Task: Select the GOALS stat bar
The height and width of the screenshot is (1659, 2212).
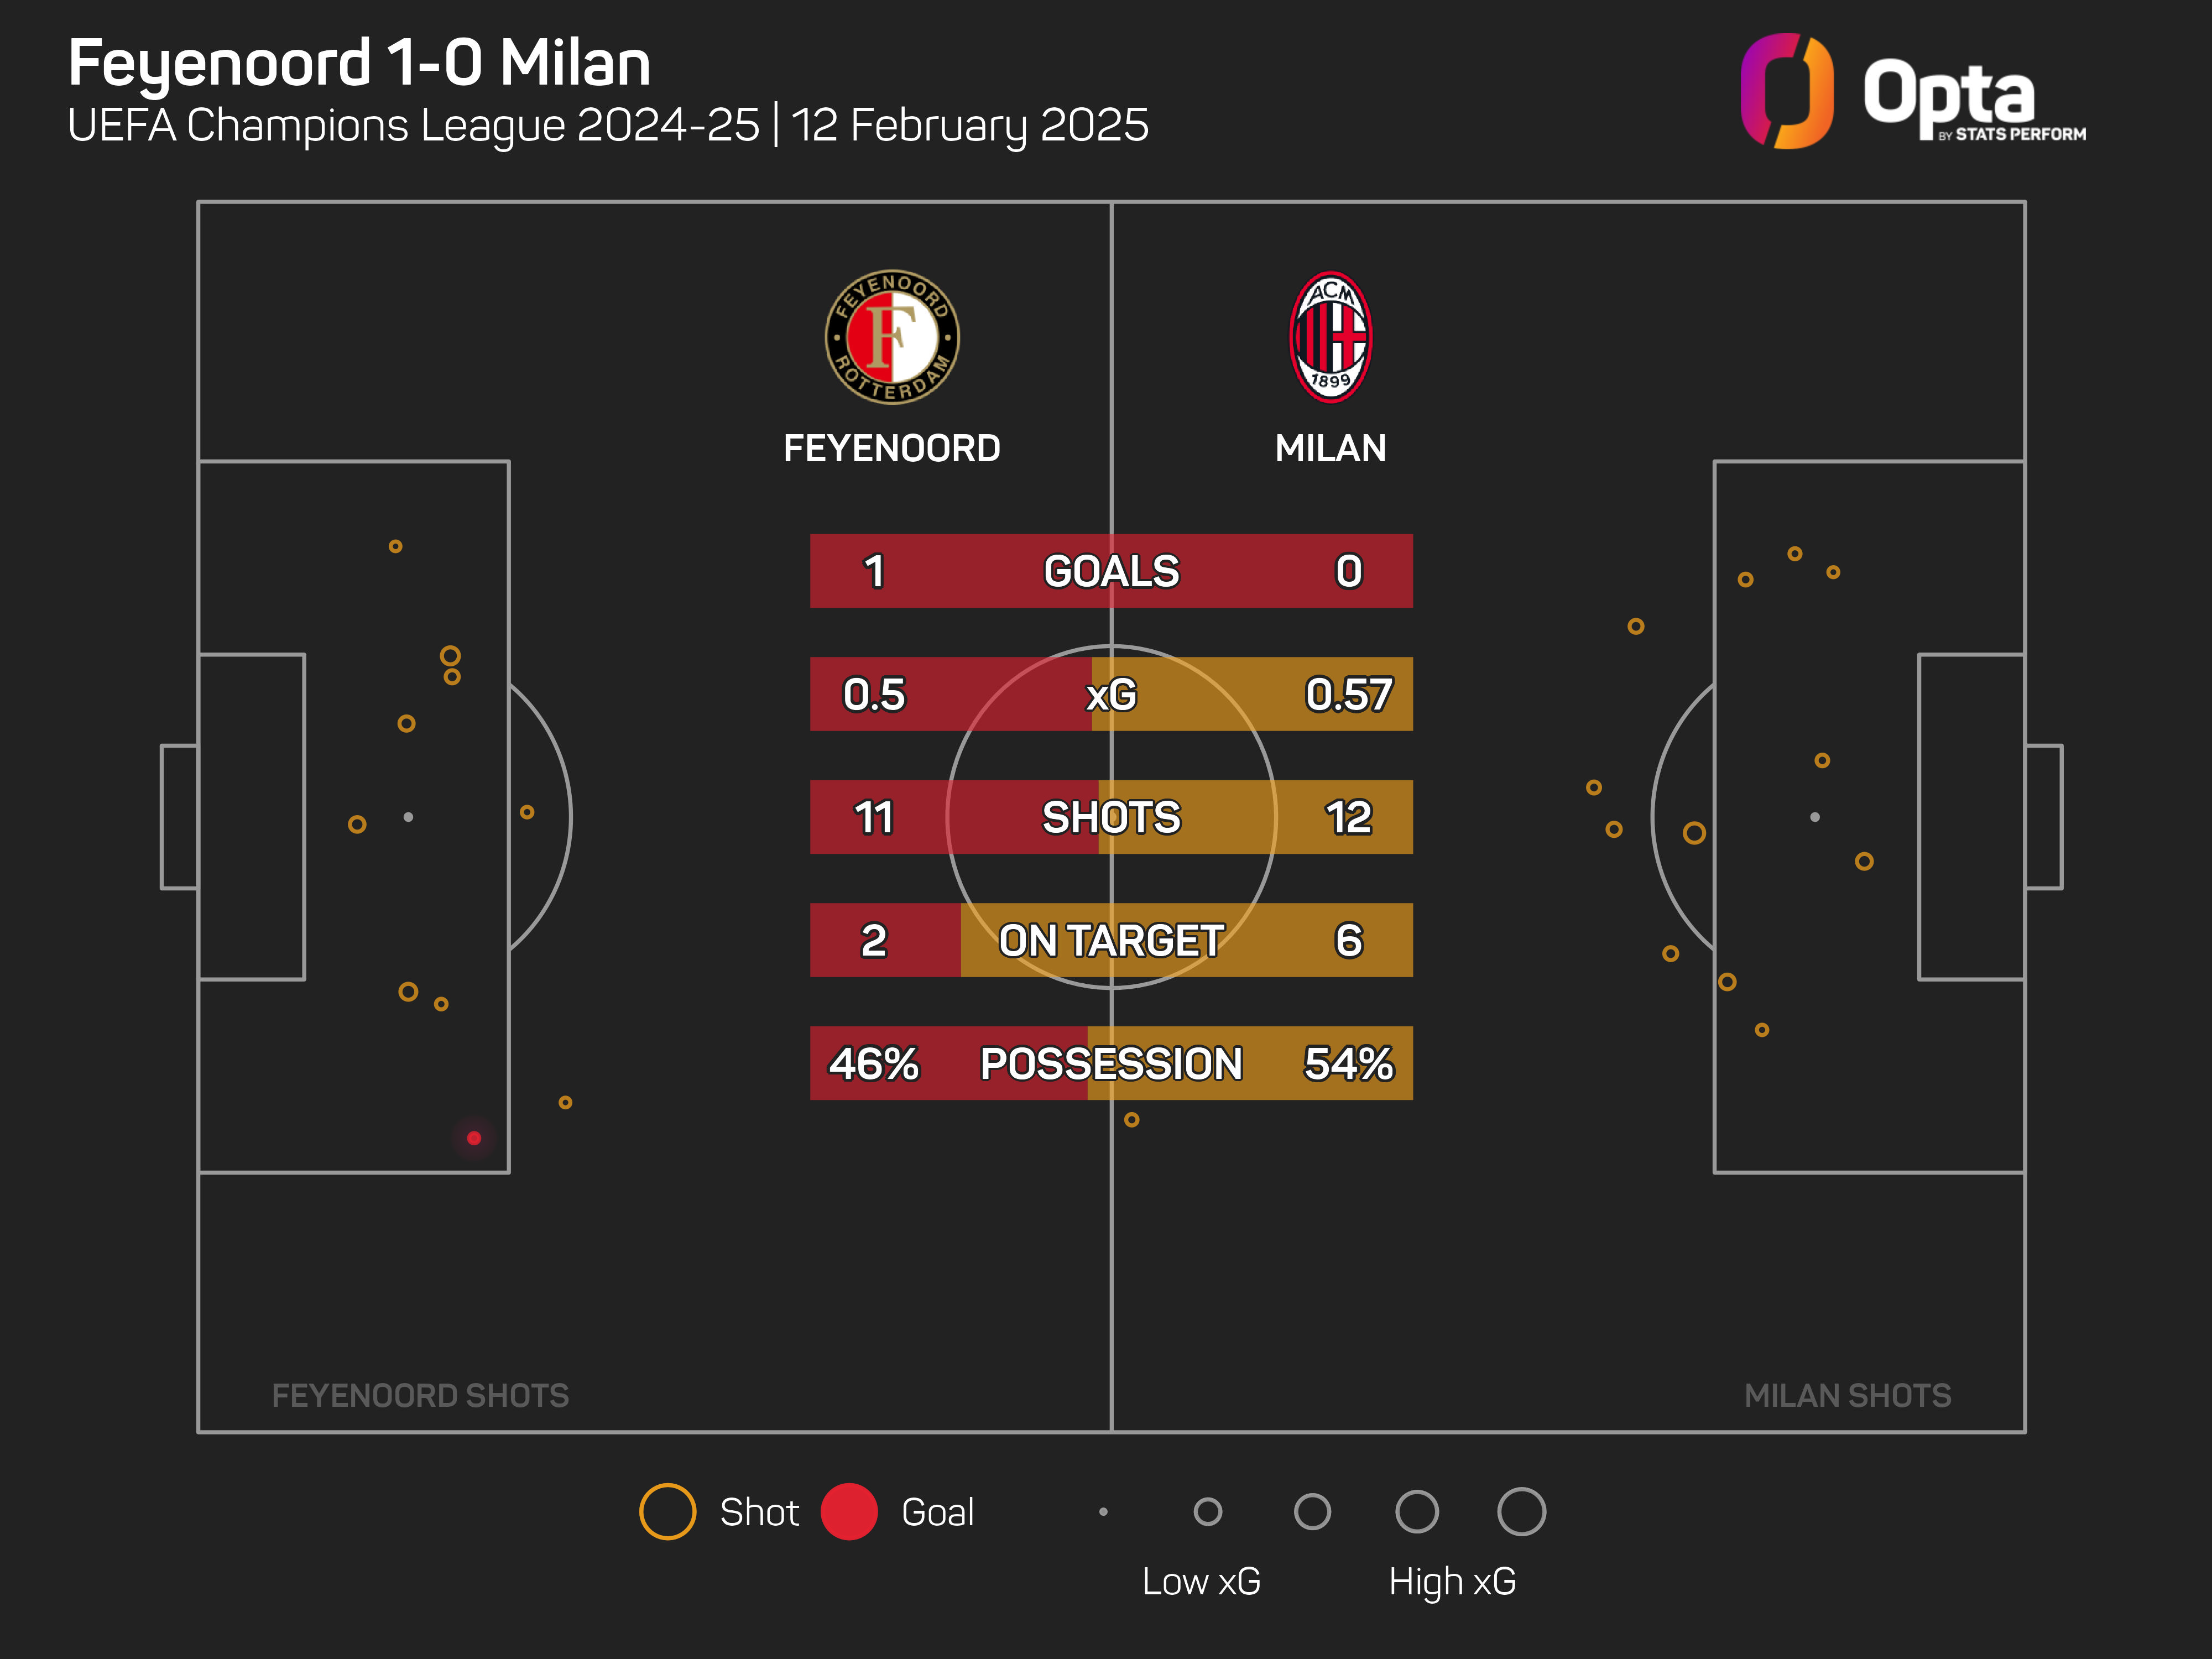Action: 1111,571
